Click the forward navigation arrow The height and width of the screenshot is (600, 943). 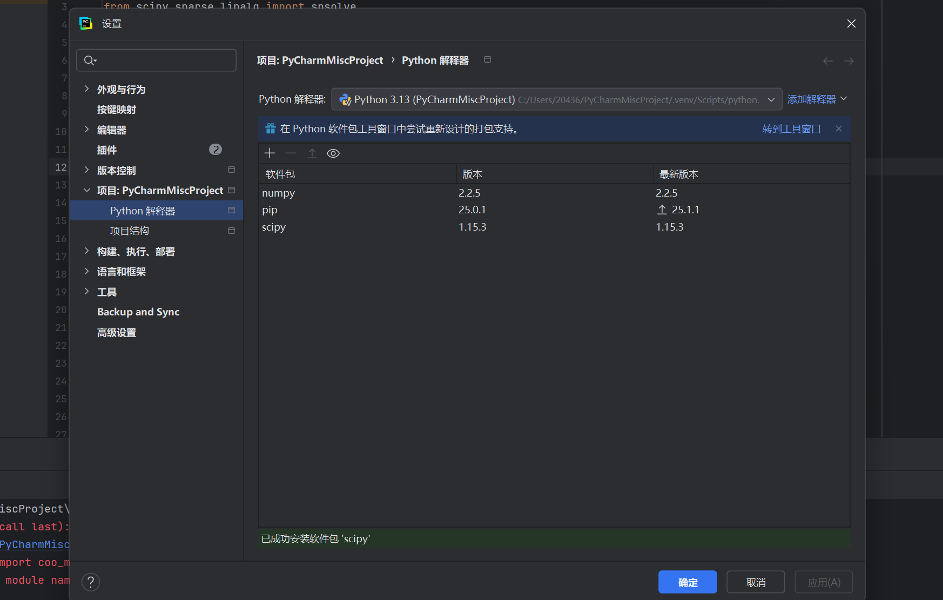pyautogui.click(x=848, y=60)
